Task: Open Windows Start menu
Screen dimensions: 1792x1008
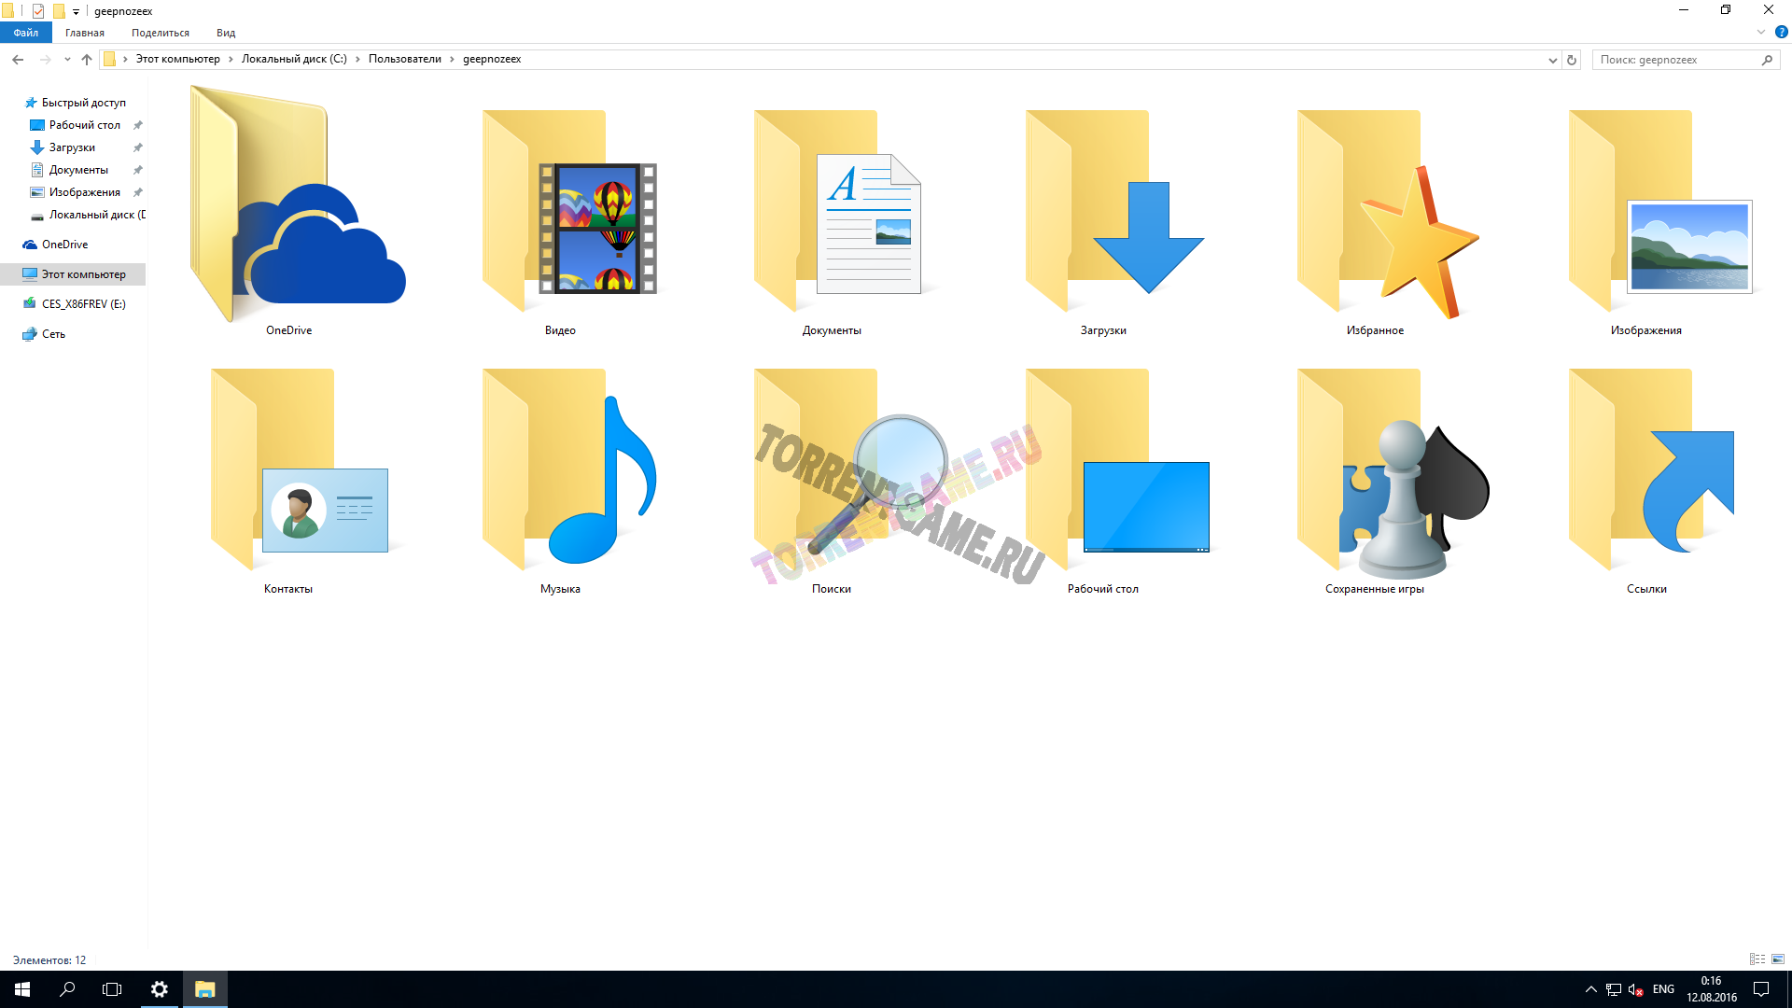Action: tap(22, 989)
